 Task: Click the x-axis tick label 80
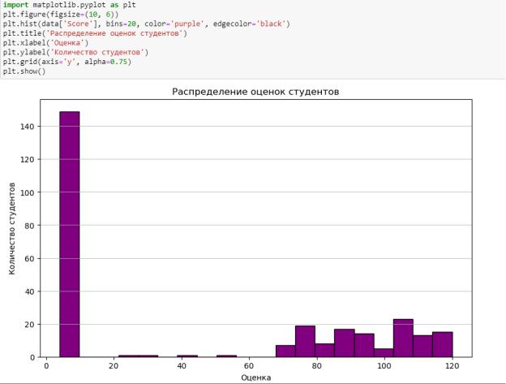tap(317, 365)
